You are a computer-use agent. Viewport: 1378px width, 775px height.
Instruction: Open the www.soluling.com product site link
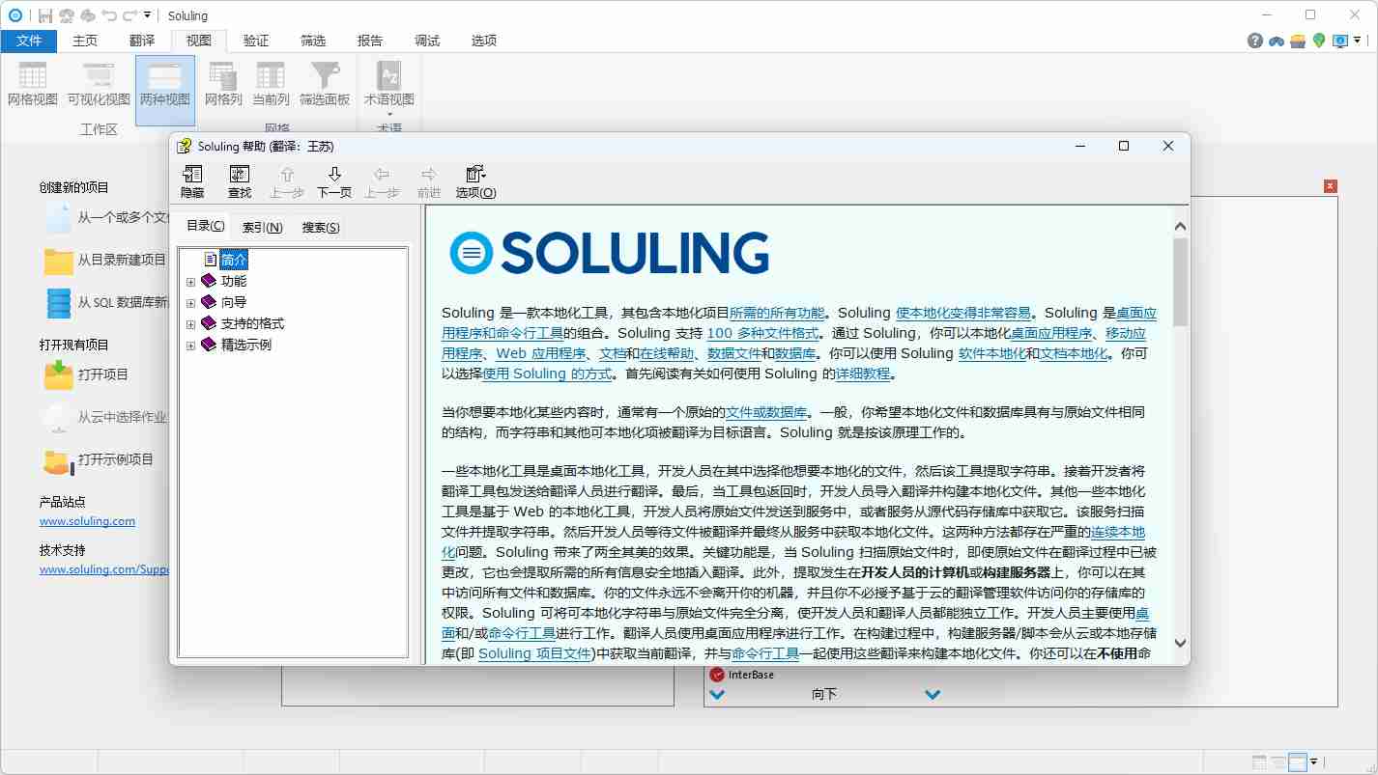tap(87, 521)
